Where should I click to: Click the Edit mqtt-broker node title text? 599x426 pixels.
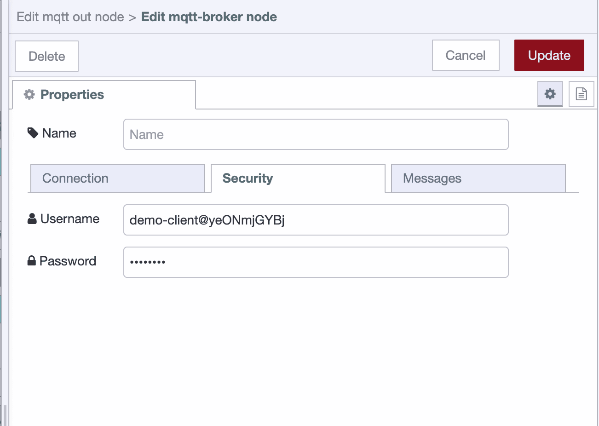coord(209,17)
